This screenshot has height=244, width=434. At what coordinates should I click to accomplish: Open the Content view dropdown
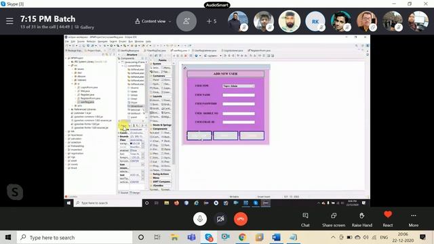coord(153,21)
